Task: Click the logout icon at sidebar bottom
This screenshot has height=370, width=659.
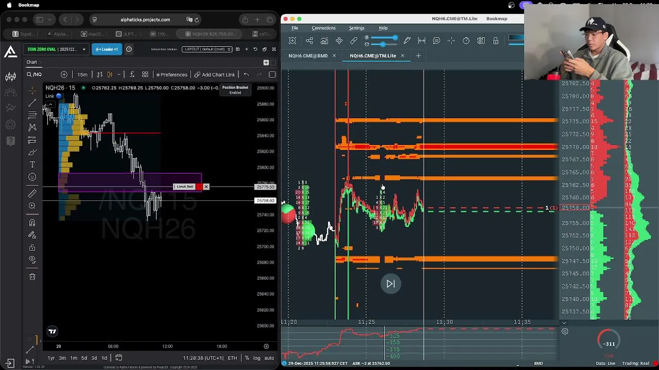Action: point(9,363)
